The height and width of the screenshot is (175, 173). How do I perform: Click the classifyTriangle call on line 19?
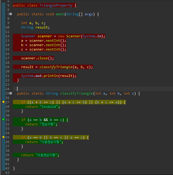pyautogui.click(x=56, y=67)
